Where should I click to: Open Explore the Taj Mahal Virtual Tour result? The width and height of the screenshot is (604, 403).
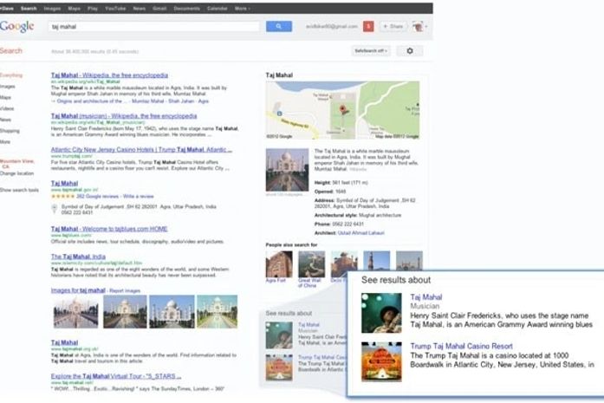tap(116, 376)
